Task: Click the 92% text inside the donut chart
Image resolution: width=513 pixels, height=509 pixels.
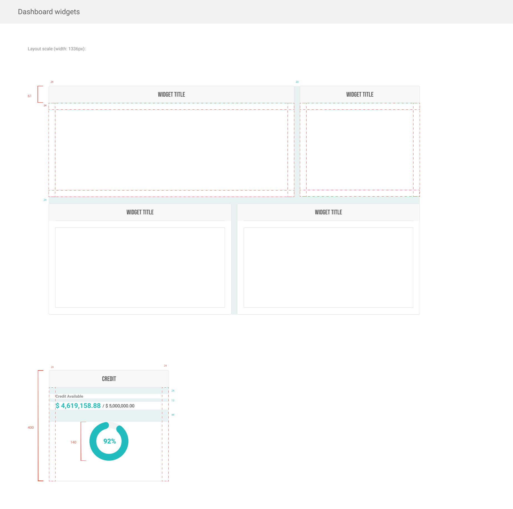Action: tap(109, 441)
